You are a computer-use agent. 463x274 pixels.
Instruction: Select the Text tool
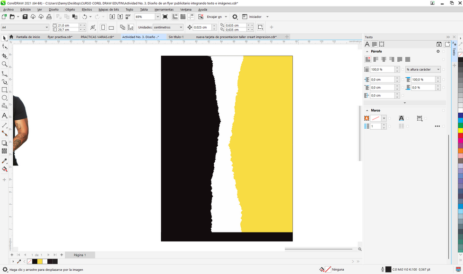pos(4,116)
